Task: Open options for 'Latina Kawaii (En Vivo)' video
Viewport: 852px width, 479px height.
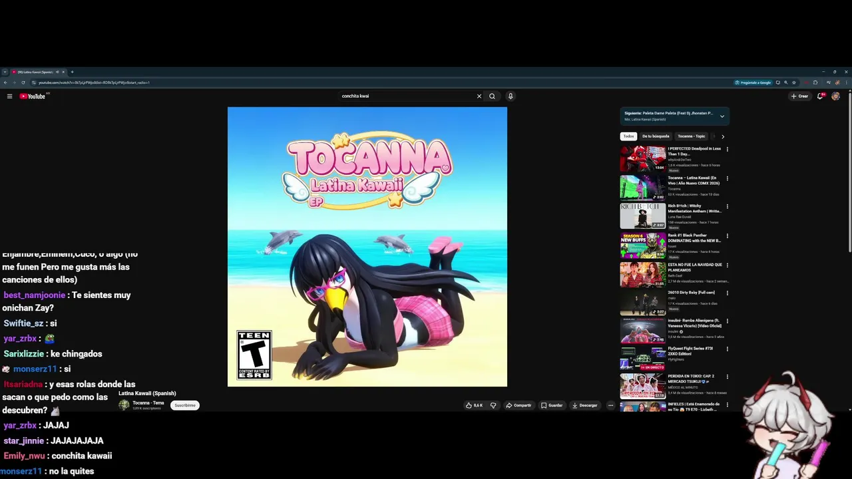Action: (727, 178)
